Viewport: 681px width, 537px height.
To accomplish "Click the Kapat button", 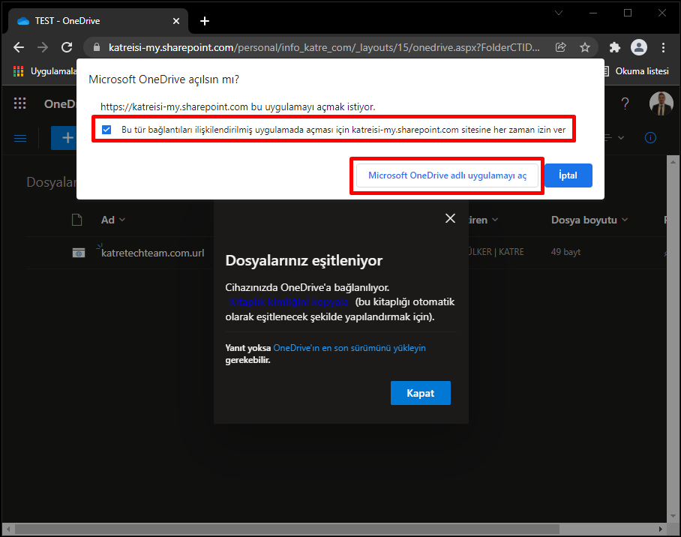I will [421, 393].
